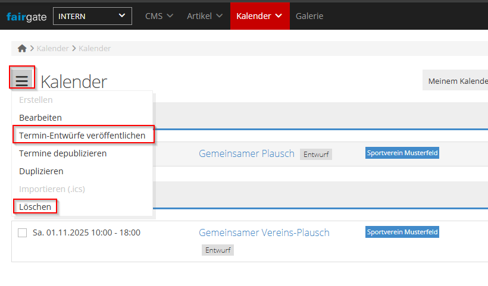Viewport: 488px width, 286px height.
Task: Click Löschen in the actions menu
Action: (35, 206)
